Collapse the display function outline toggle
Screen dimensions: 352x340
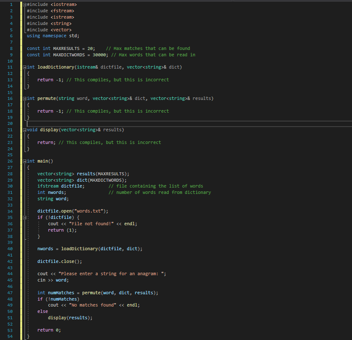pos(25,130)
